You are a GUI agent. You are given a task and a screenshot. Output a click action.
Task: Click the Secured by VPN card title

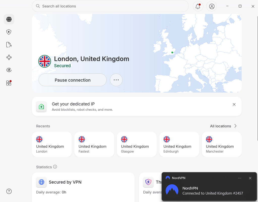tap(65, 182)
